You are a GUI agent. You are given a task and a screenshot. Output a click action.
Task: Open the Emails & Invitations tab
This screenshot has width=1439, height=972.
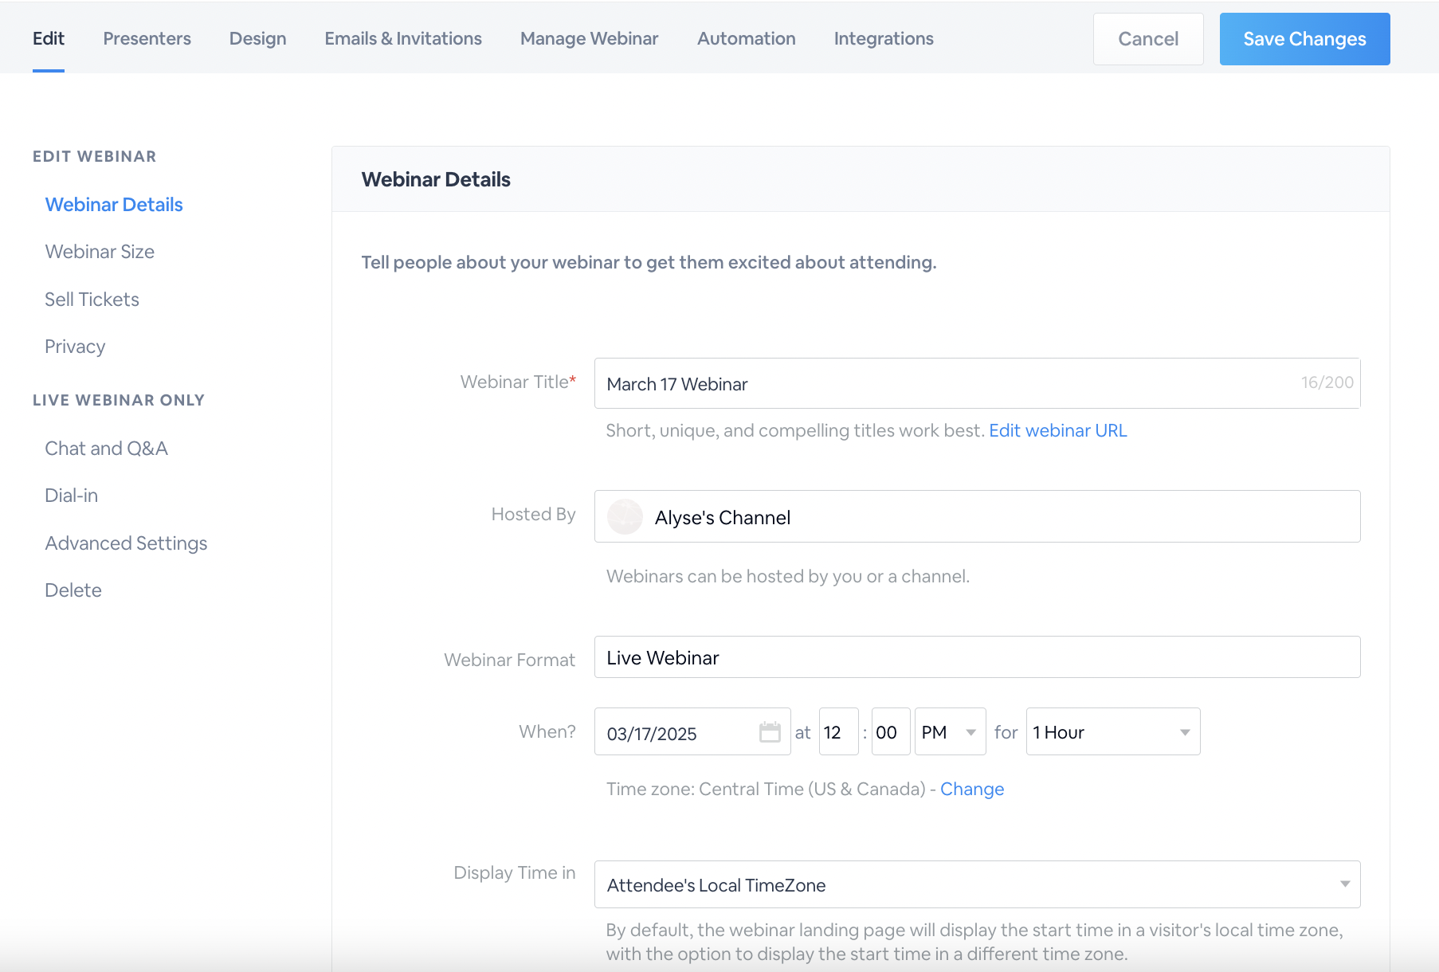pos(402,38)
